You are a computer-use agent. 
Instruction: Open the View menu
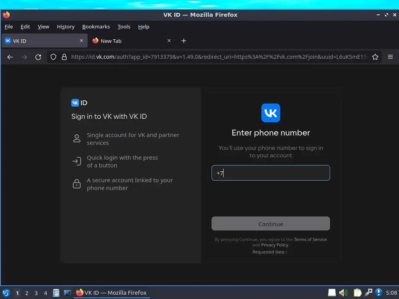43,27
